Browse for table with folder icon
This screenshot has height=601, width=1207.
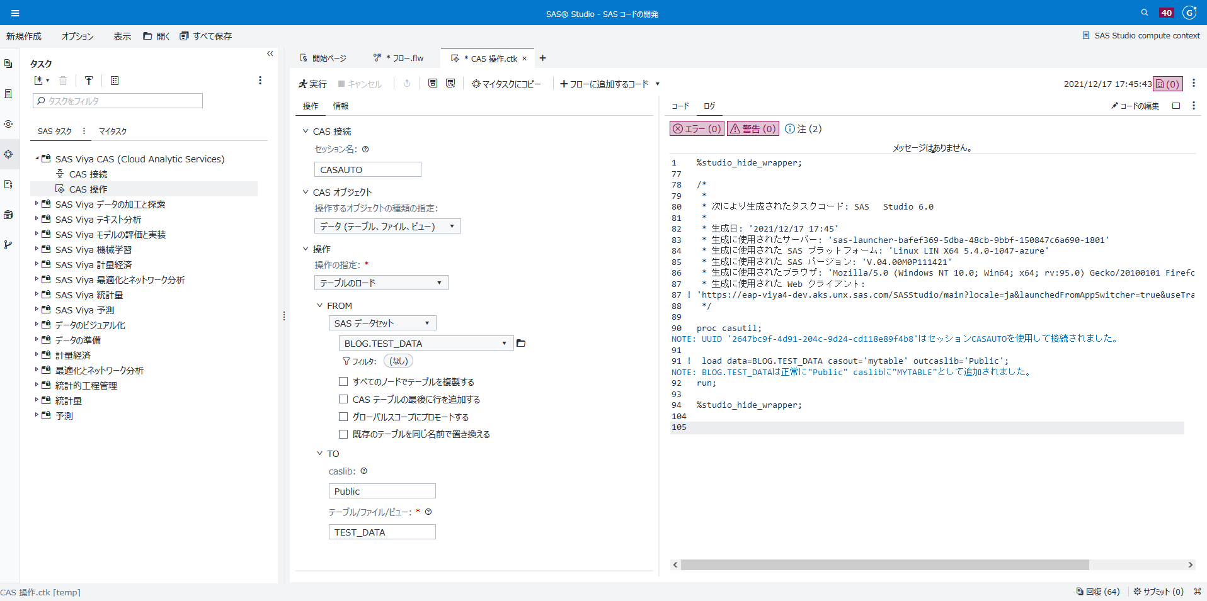pos(521,343)
